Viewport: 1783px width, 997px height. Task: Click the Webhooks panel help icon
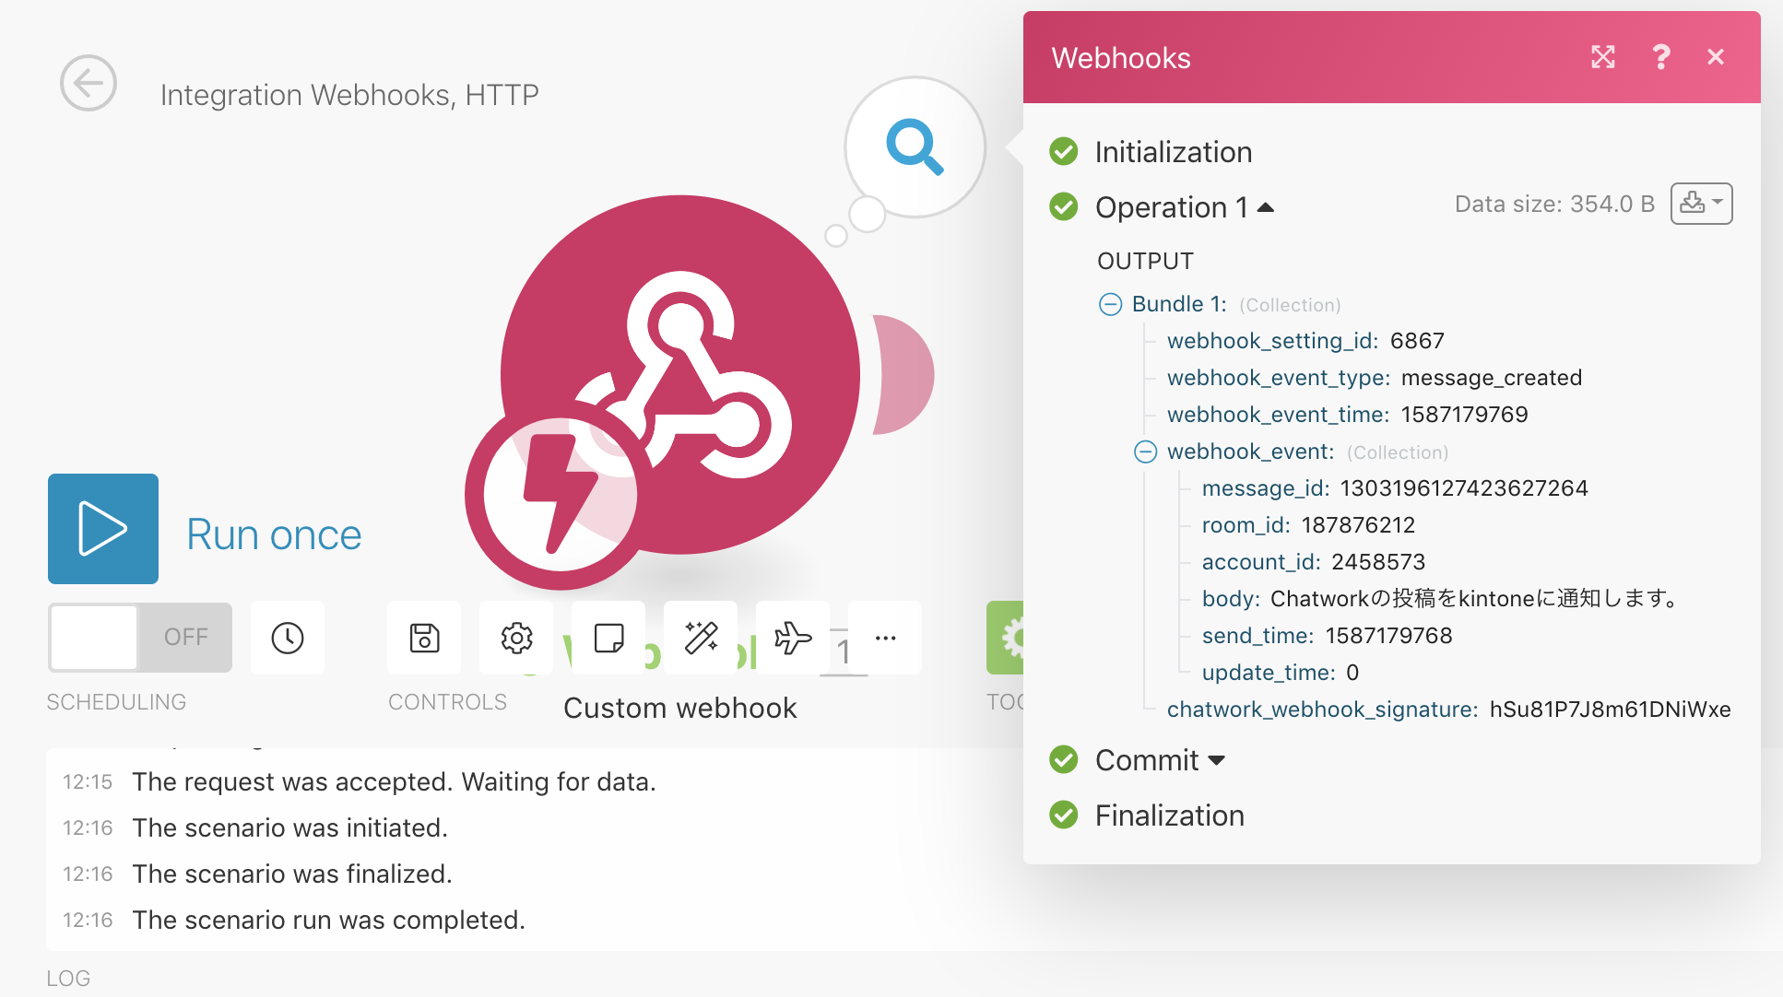(x=1660, y=57)
